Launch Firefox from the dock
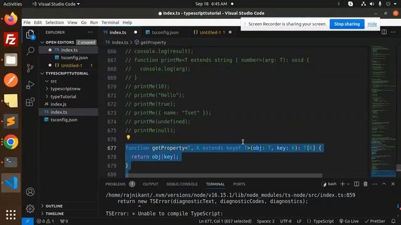Viewport: 401px width, 225px height. (x=11, y=19)
